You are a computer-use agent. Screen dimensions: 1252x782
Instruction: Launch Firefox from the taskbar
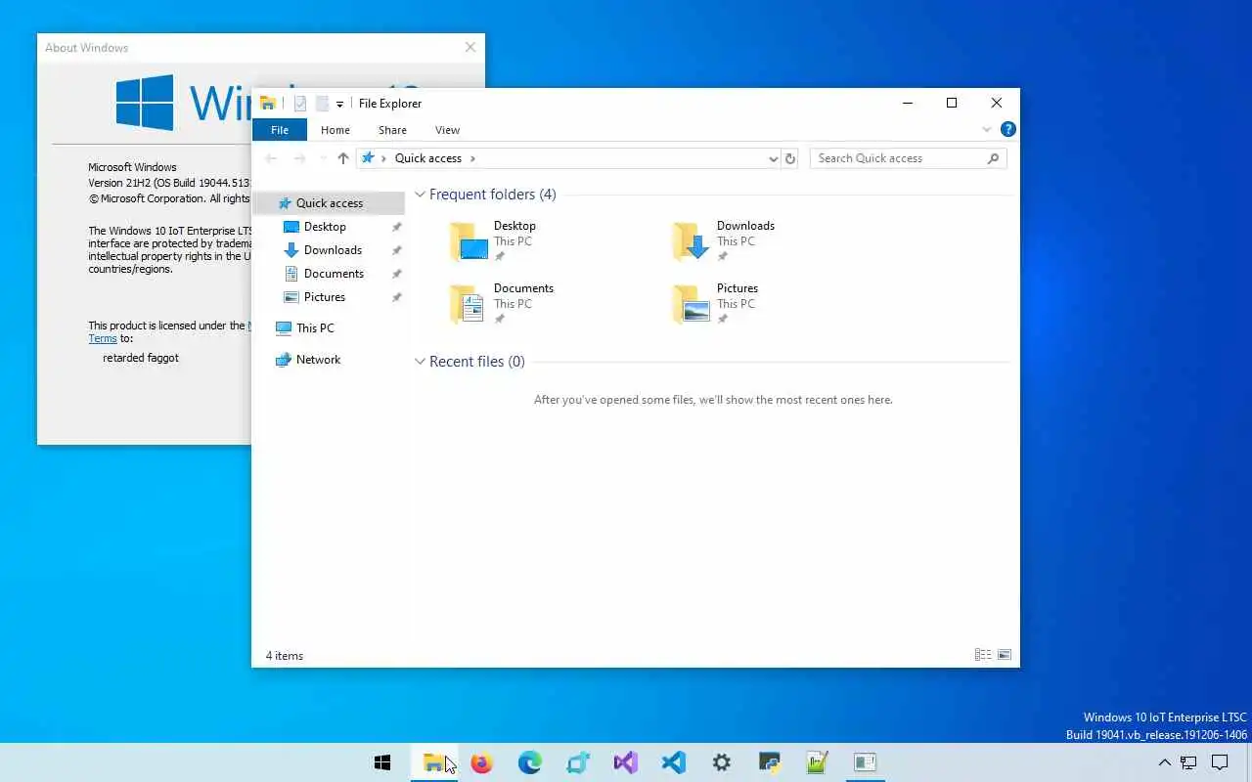click(481, 762)
